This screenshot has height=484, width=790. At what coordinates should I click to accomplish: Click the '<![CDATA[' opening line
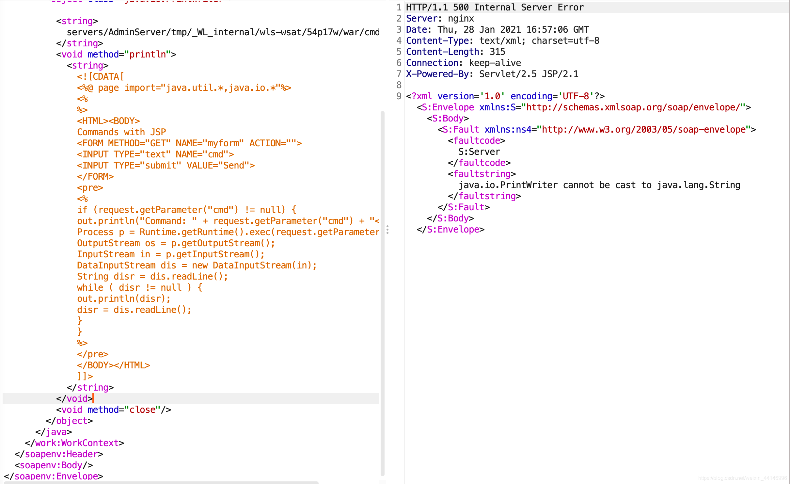click(x=100, y=76)
